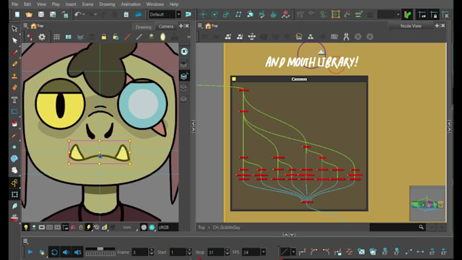Select the Rectangle shape tool

(14, 111)
